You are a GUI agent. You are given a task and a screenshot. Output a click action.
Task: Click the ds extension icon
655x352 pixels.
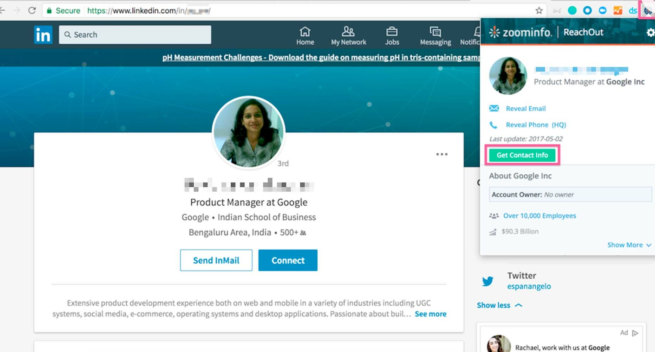(x=633, y=11)
